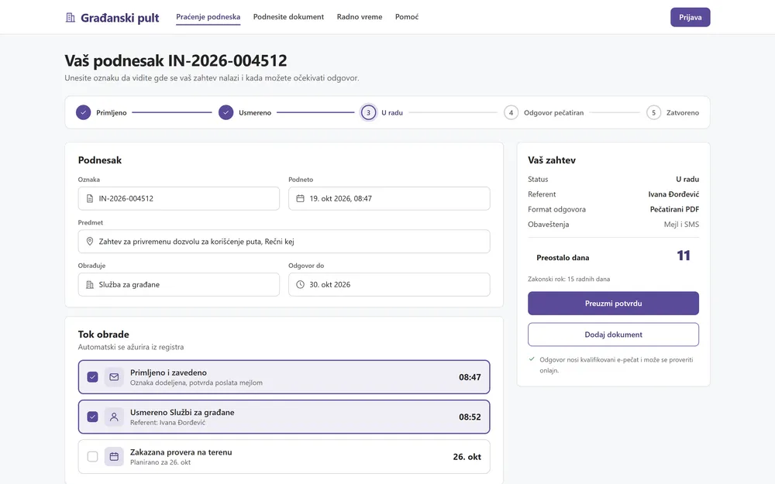The height and width of the screenshot is (484, 775).
Task: Uncheck the Primljeno i zavedeno checkbox
Action: (x=92, y=377)
